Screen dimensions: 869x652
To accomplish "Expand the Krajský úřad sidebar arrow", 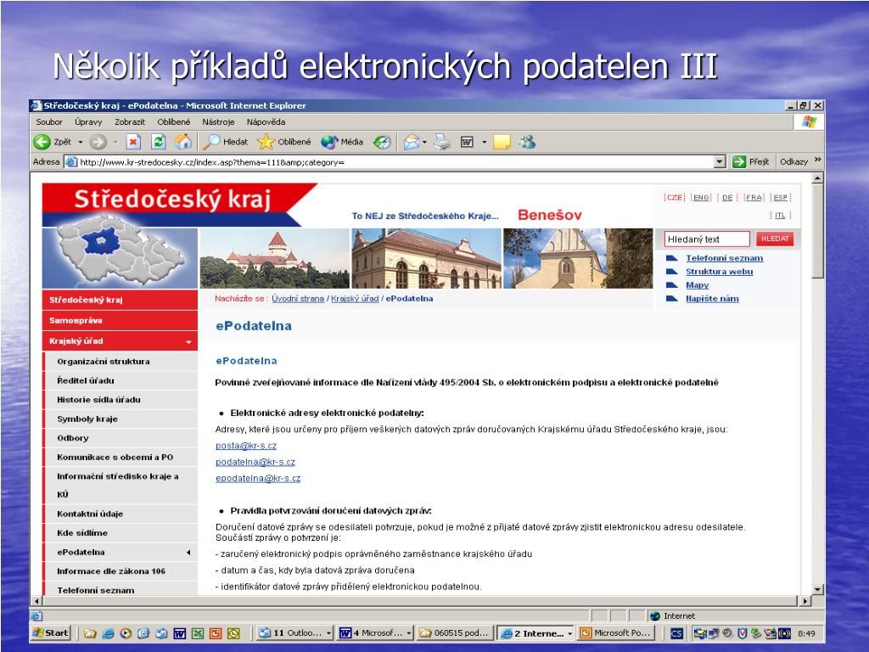I will coord(189,342).
